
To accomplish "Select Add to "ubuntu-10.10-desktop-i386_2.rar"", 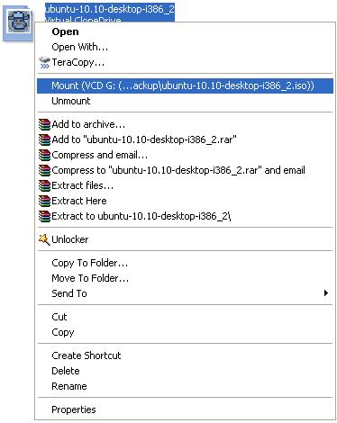I will coord(185,139).
